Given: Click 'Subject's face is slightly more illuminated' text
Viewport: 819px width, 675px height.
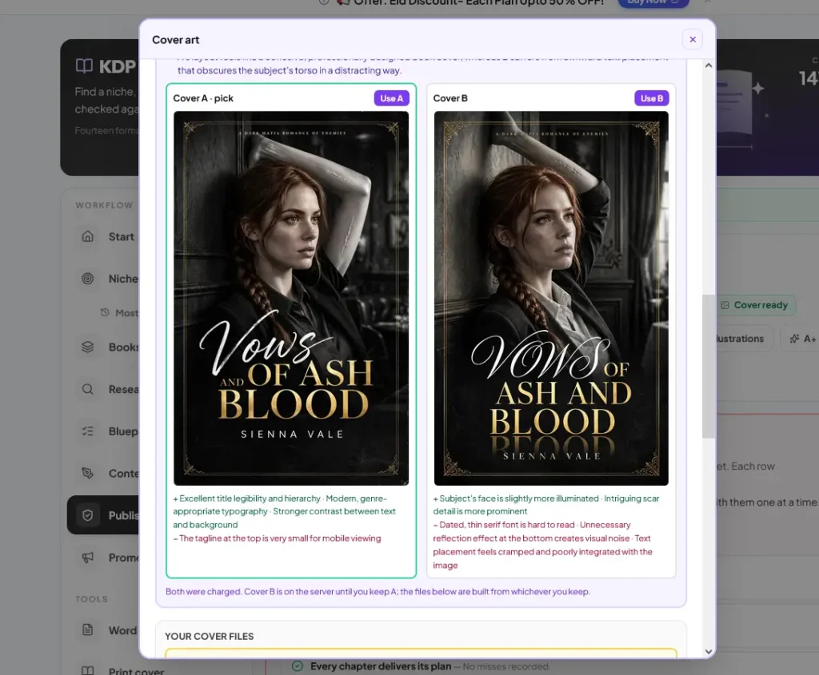Looking at the screenshot, I should 519,498.
